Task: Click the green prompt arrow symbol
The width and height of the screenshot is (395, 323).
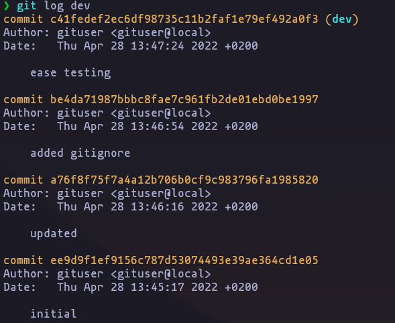Action: click(7, 5)
